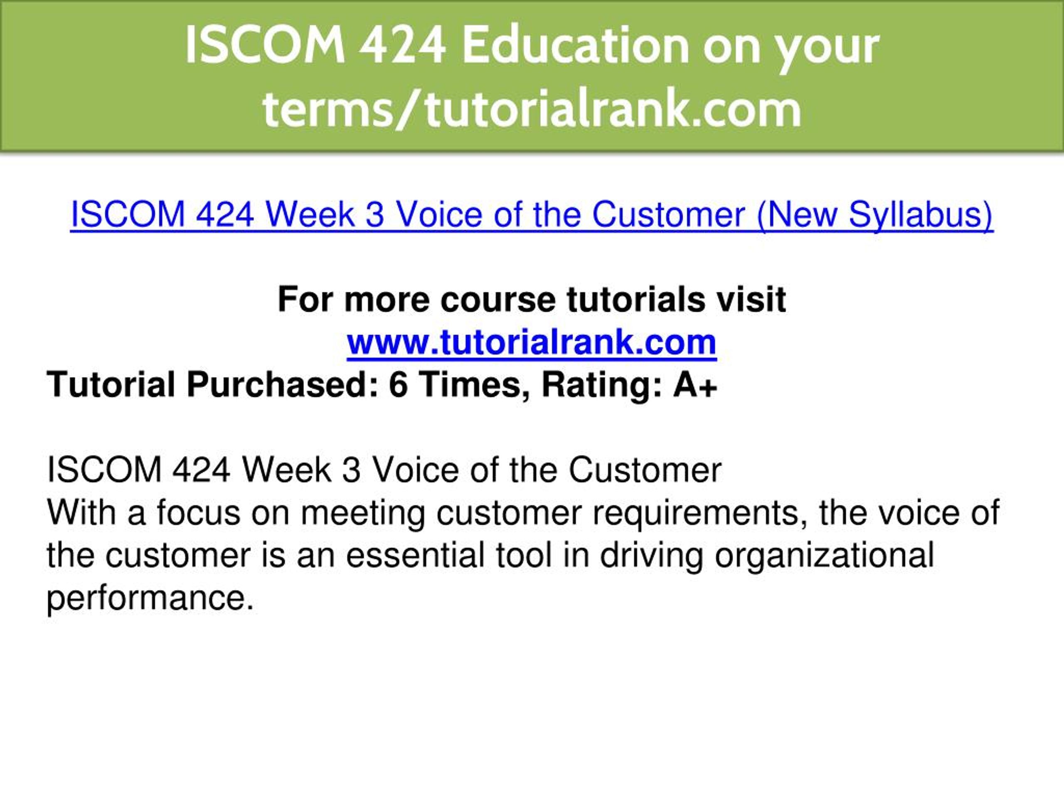
Task: Click the "(New Syllabus)" part of the blue link
Action: pyautogui.click(x=875, y=214)
